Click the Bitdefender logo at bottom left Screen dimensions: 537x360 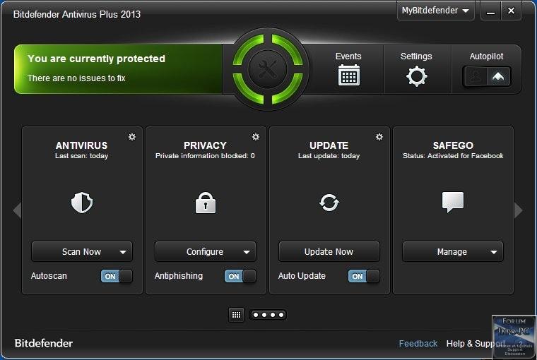click(44, 343)
